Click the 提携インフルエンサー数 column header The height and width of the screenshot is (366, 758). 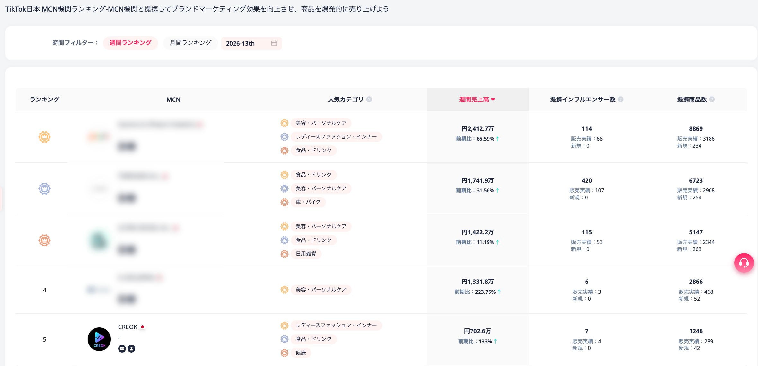582,100
